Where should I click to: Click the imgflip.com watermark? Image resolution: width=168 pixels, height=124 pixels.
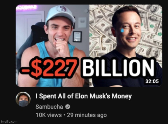[x=9, y=121]
